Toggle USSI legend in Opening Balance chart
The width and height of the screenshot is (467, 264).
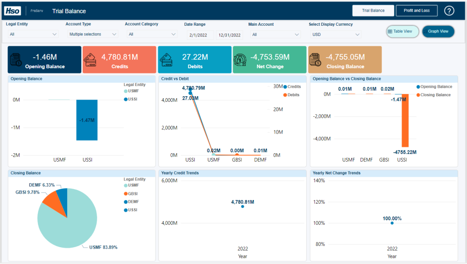pyautogui.click(x=131, y=99)
